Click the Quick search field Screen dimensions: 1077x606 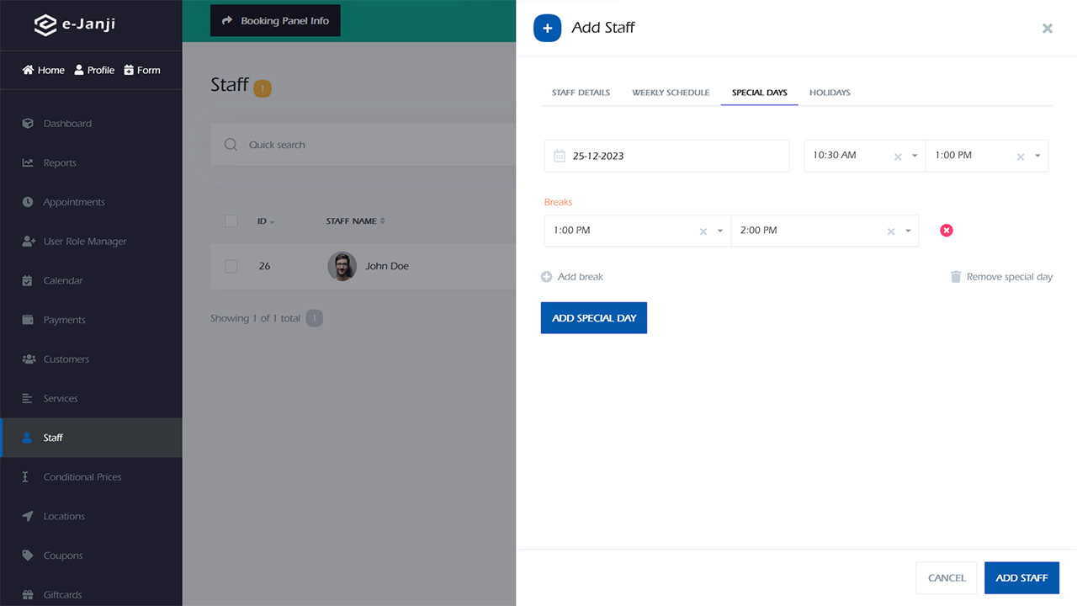tap(363, 145)
